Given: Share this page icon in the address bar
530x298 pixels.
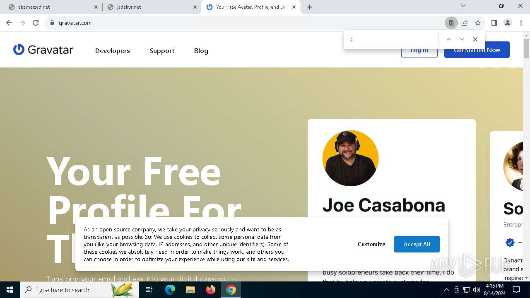Looking at the screenshot, I should tap(465, 23).
